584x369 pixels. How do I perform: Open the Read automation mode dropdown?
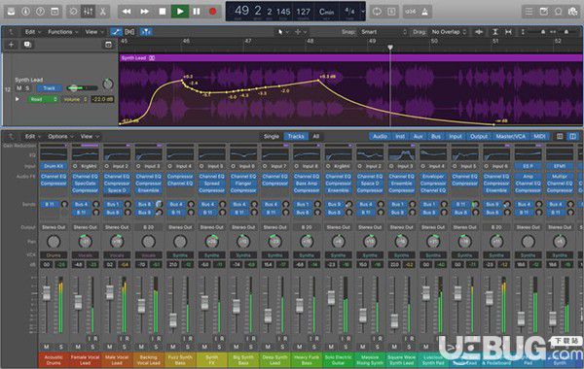(43, 99)
